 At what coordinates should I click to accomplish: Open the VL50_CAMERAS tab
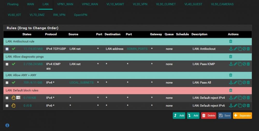pos(222,4)
